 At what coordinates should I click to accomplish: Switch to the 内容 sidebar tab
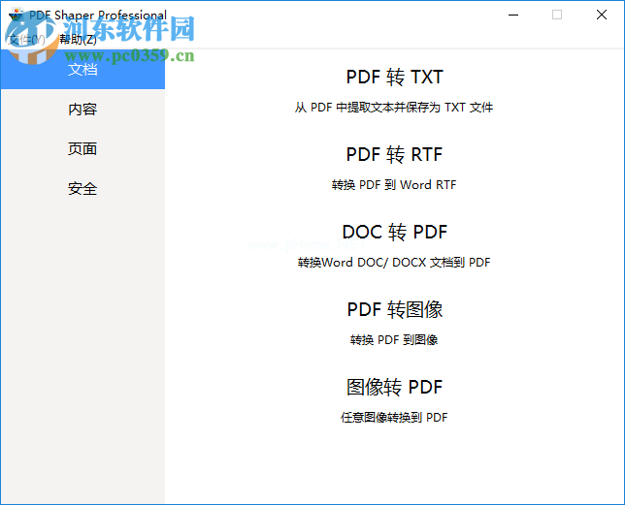click(82, 109)
